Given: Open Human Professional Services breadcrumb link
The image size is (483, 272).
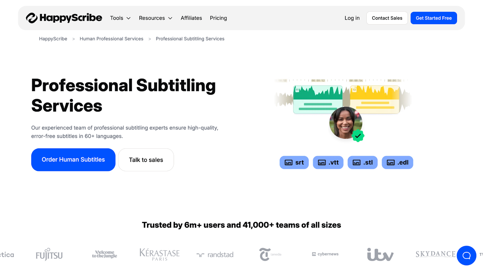Looking at the screenshot, I should (x=111, y=39).
